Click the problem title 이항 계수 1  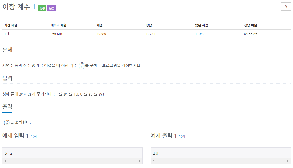pyautogui.click(x=19, y=7)
